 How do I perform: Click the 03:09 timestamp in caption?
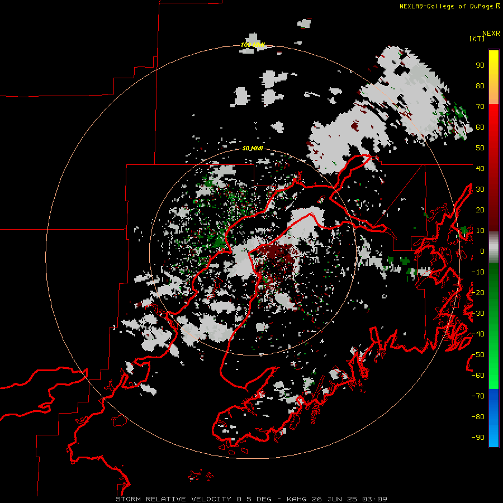[x=374, y=499]
